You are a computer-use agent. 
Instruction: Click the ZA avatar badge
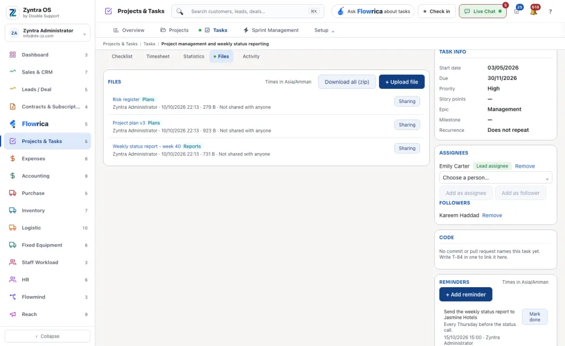click(x=14, y=33)
